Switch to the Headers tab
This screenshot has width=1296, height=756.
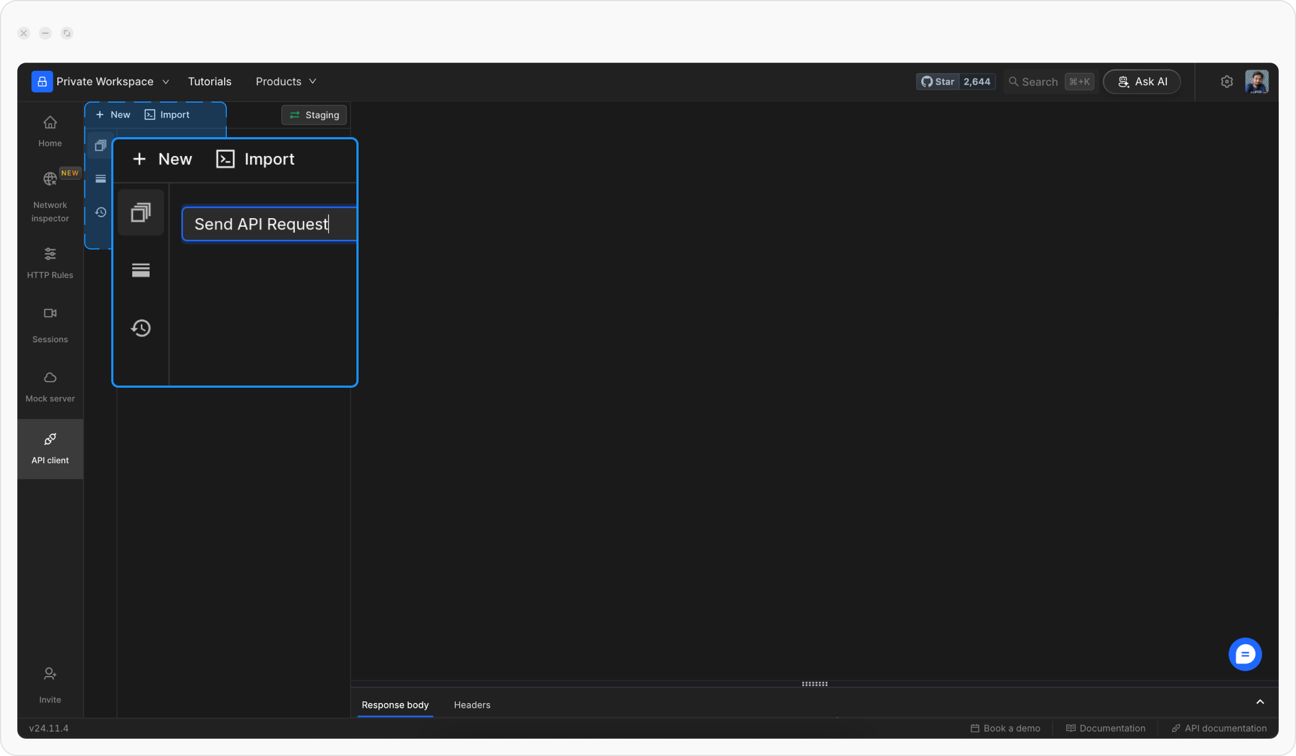[x=472, y=705]
